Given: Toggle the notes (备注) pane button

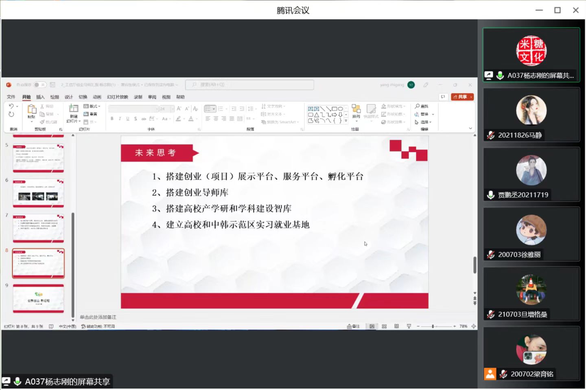Looking at the screenshot, I should pos(353,326).
